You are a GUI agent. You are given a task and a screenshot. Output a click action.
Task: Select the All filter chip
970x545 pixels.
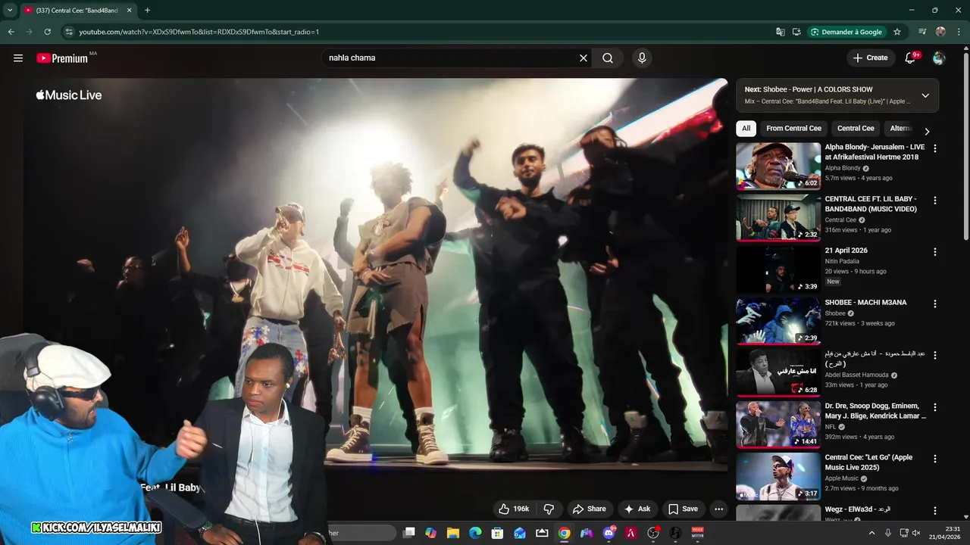pos(746,128)
